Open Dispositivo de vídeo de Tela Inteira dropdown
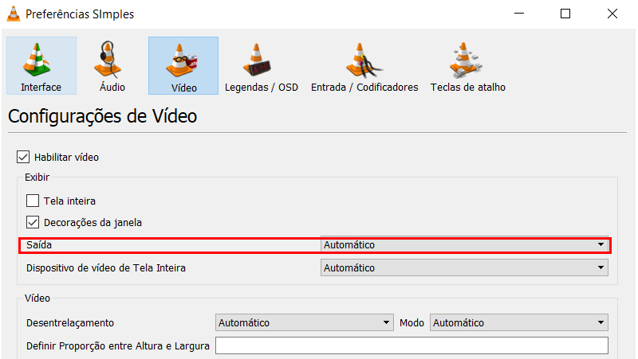638x359 pixels. coord(464,267)
